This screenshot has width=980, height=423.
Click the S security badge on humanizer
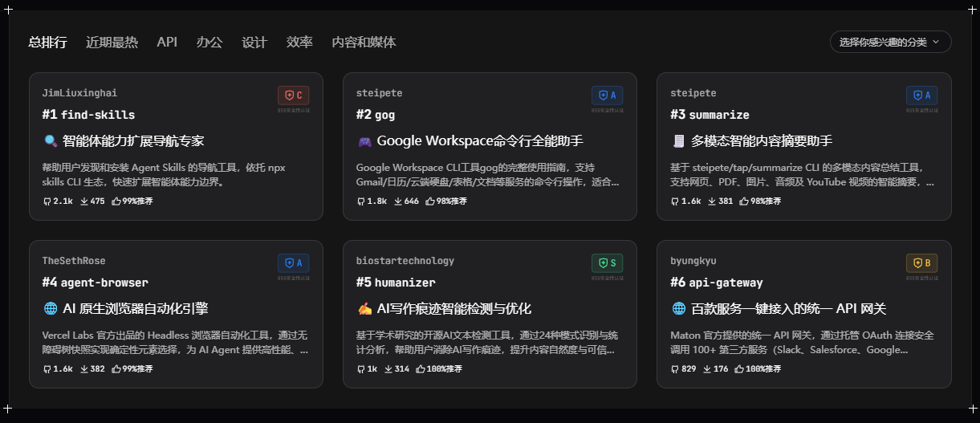point(607,263)
